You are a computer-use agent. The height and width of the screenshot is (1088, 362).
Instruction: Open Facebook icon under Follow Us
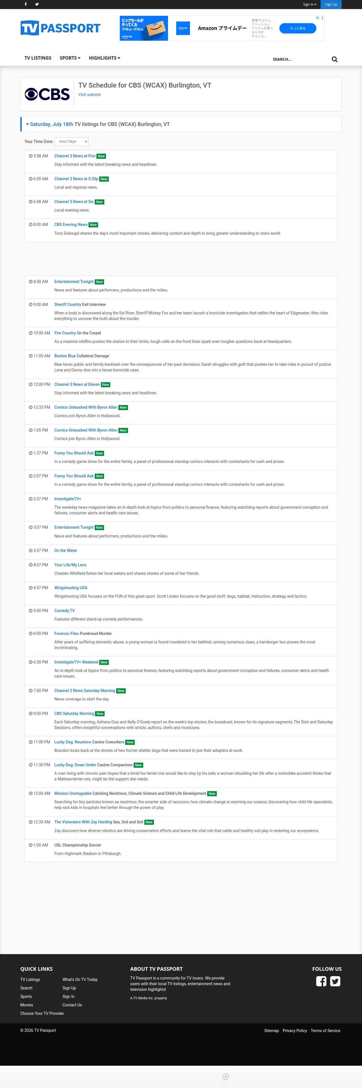[321, 981]
